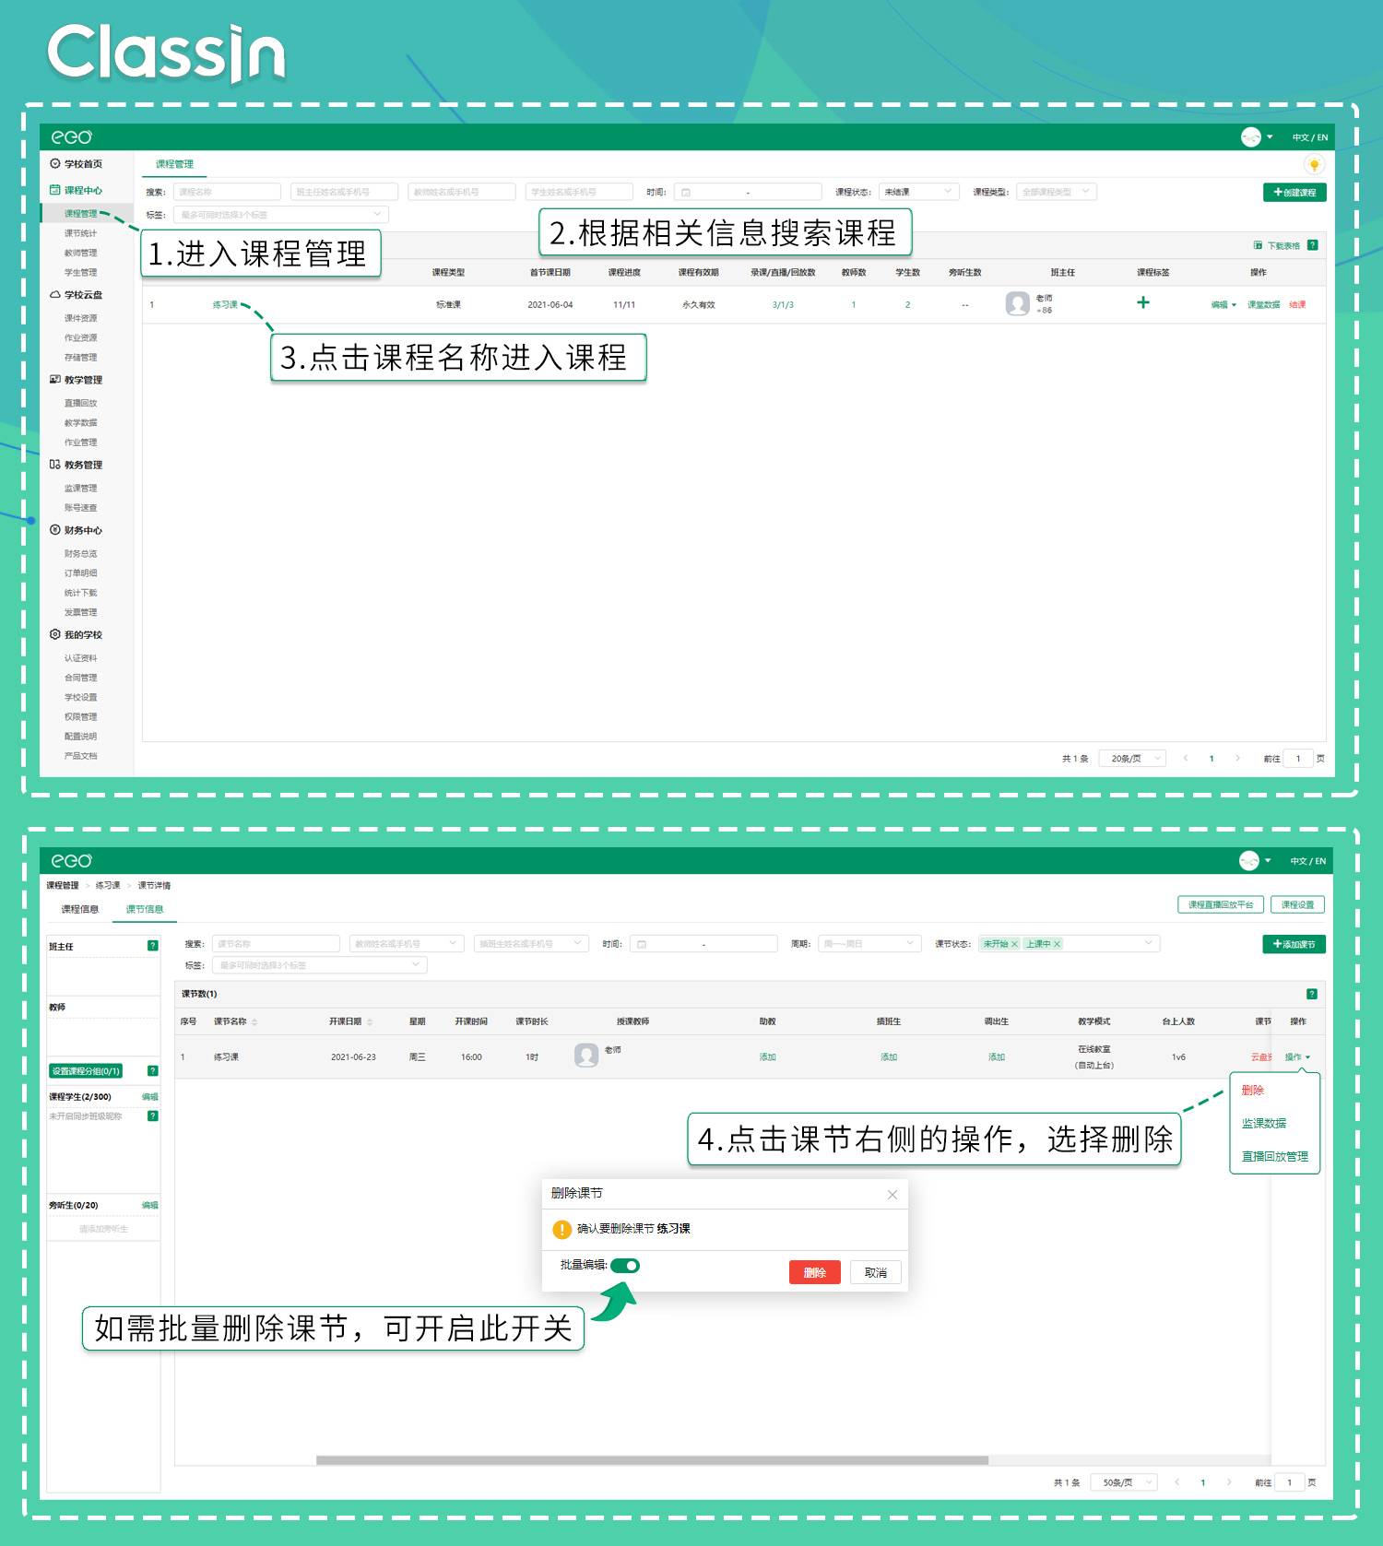This screenshot has height=1546, width=1383.
Task: Click the green plus under 课程标签
Action: pos(1143,302)
